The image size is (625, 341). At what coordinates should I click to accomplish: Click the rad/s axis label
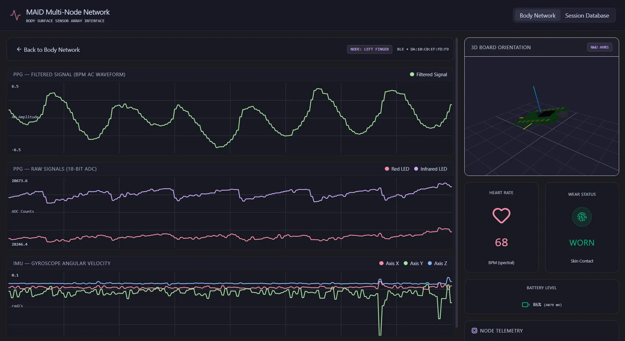[17, 306]
